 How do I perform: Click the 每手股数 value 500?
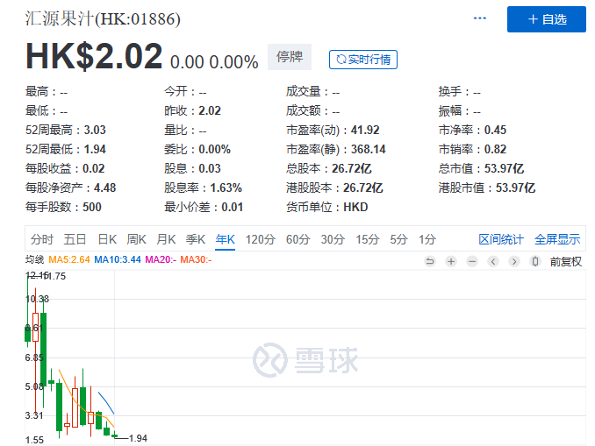92,208
